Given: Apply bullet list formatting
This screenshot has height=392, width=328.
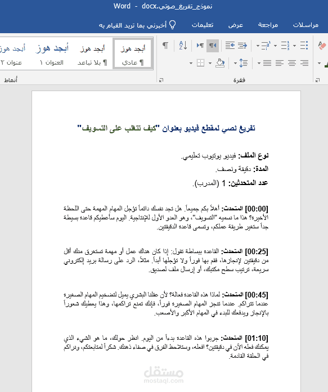Looking at the screenshot, I should pos(304,46).
